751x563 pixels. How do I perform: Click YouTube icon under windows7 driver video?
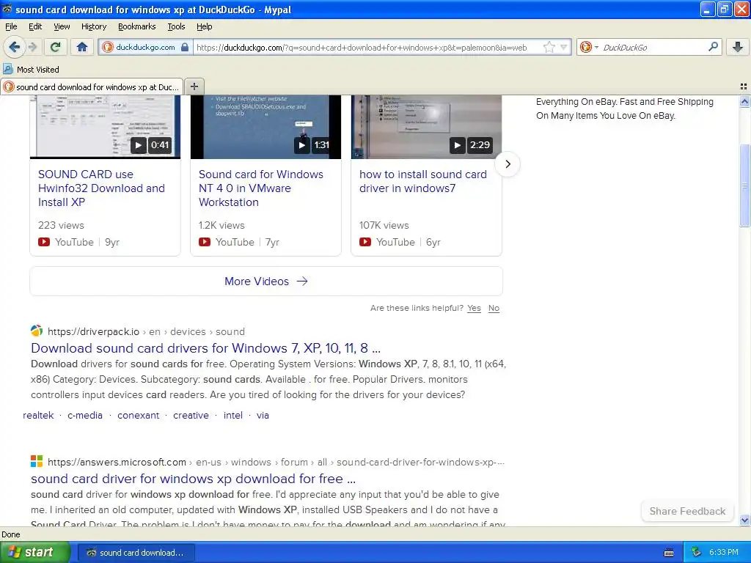coord(365,242)
